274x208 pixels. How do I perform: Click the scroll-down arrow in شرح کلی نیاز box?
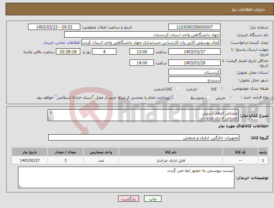pos(51,113)
